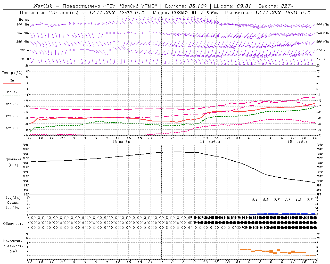The height and width of the screenshot is (264, 330).
Task: Click the '700 гПа' temperature legend entry
Action: (12, 116)
